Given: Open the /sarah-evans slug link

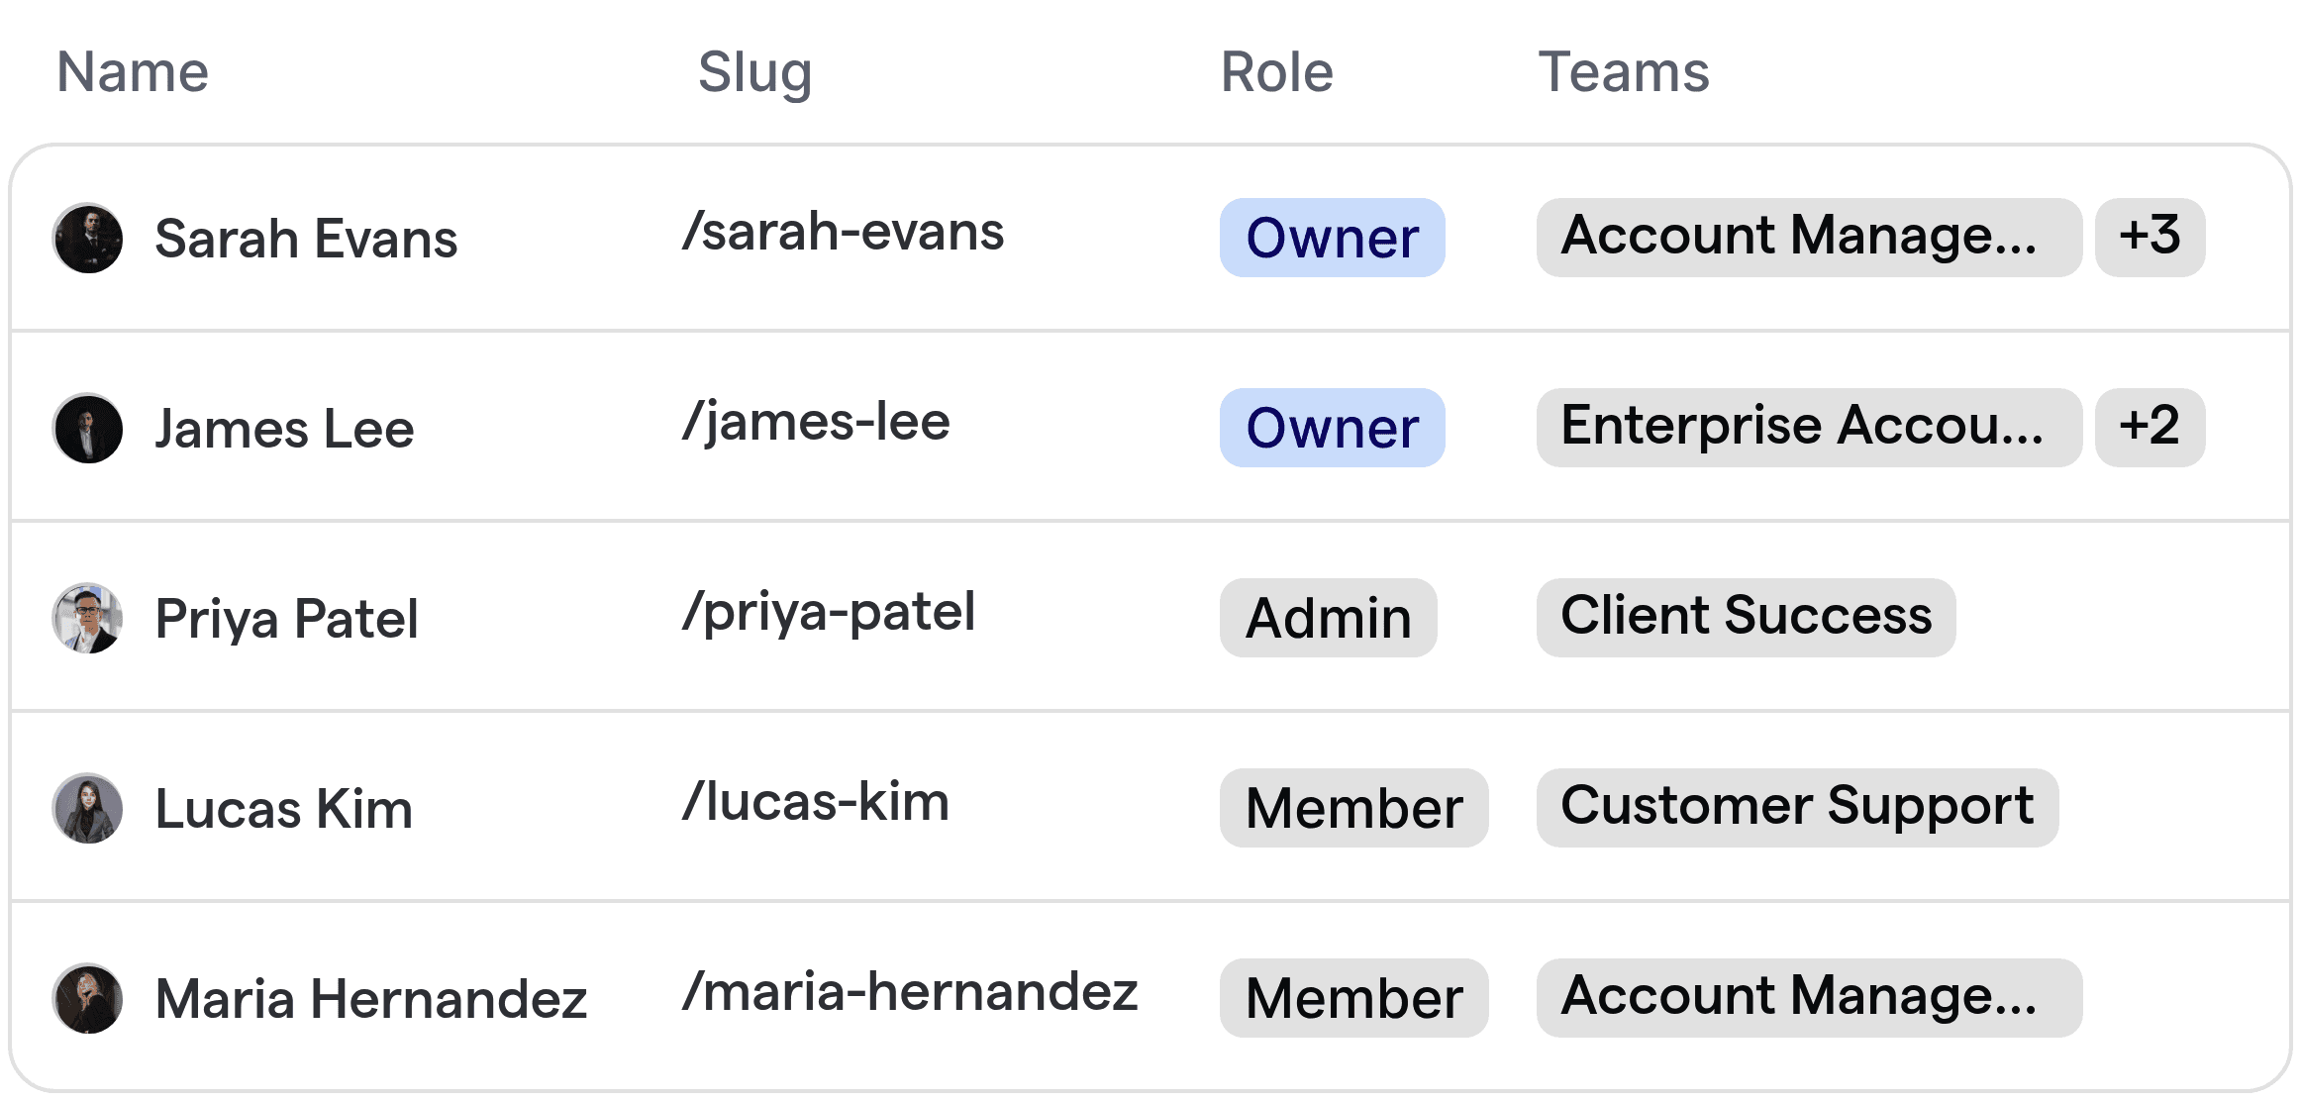Looking at the screenshot, I should [x=845, y=232].
